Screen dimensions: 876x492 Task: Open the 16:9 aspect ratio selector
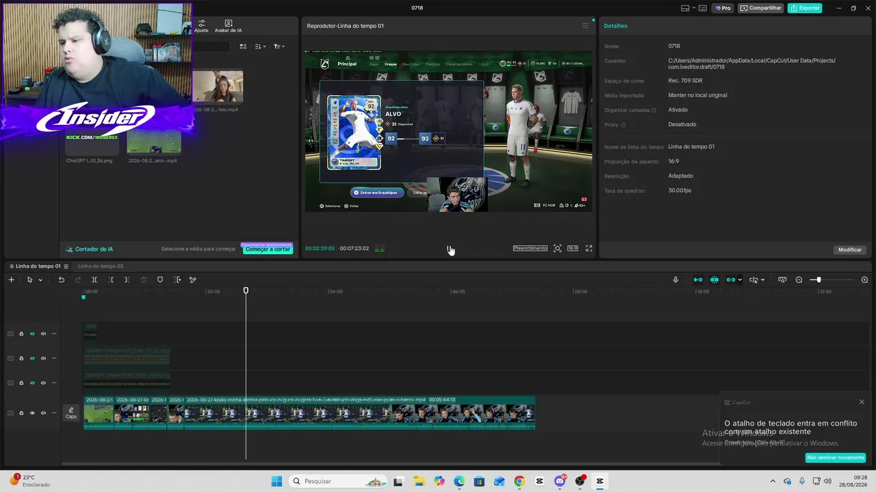[x=573, y=249]
